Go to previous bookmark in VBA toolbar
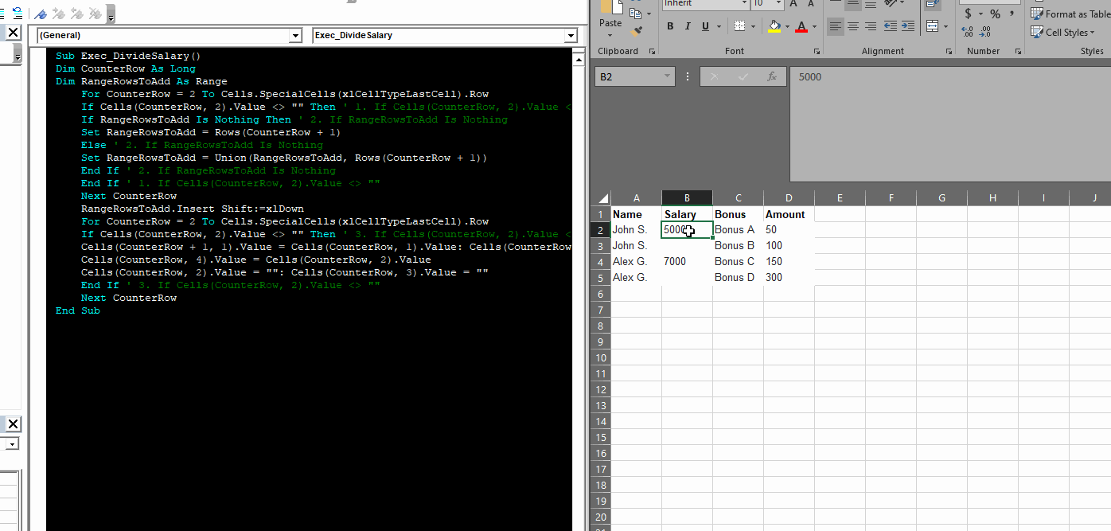Viewport: 1111px width, 531px height. [77, 14]
